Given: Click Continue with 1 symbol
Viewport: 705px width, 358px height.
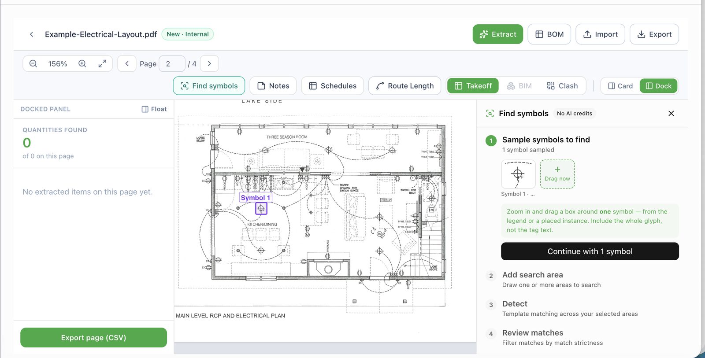Looking at the screenshot, I should tap(590, 251).
